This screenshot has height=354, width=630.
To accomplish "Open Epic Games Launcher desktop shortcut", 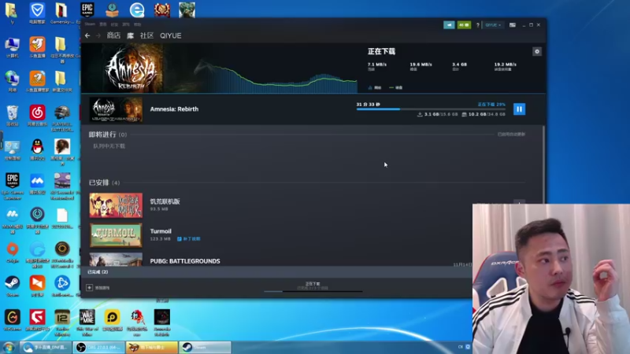I will (x=12, y=186).
